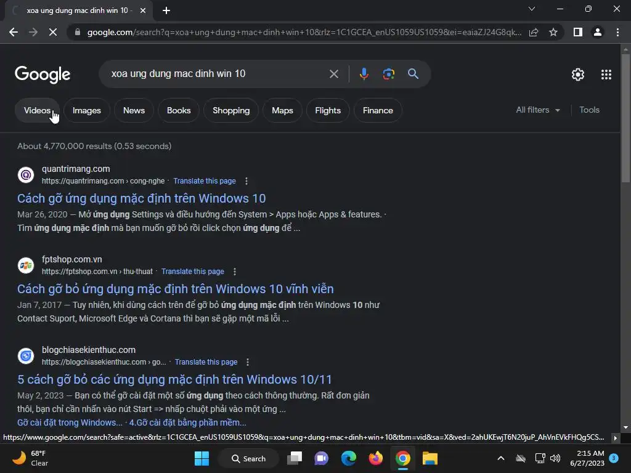Click the magnifier search button
631x473 pixels.
413,74
